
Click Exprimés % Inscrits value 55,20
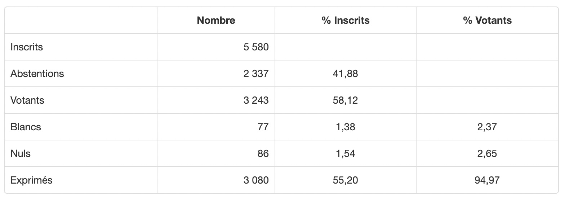346,180
